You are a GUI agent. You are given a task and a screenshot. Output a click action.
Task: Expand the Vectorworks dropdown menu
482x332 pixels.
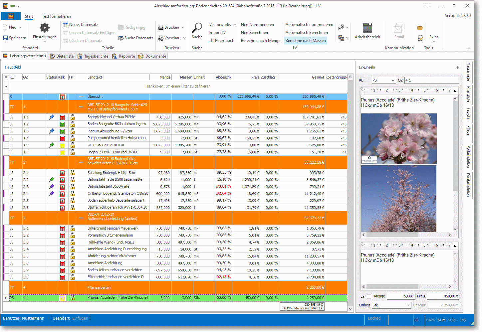point(235,25)
